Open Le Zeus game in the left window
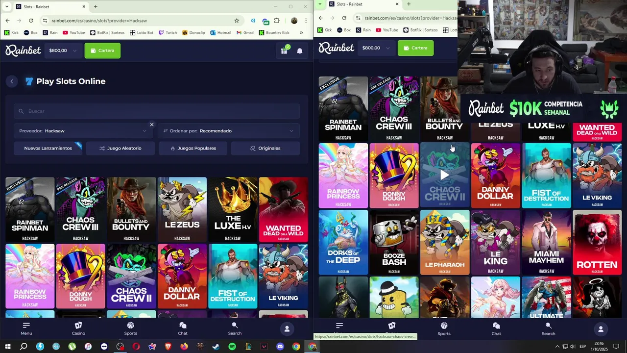 (x=182, y=209)
